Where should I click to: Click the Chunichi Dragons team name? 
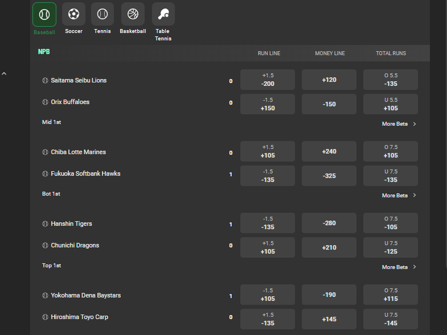pos(75,245)
